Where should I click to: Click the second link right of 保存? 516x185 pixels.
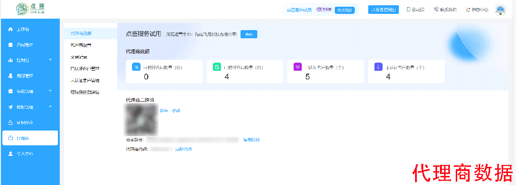[176, 111]
